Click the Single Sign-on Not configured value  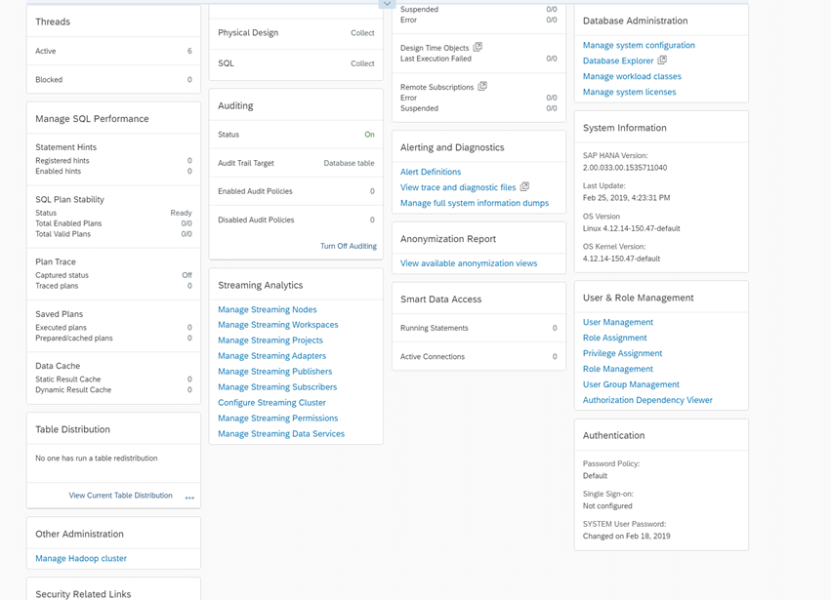coord(607,505)
